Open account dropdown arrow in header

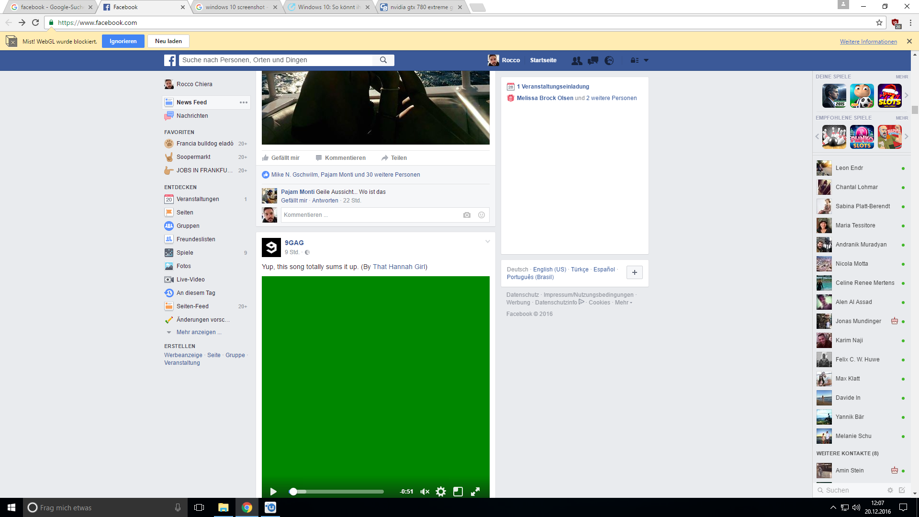point(646,60)
